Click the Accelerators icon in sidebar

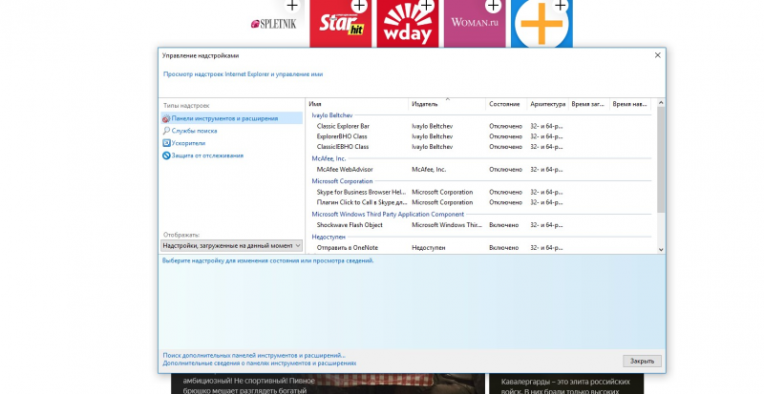coord(166,143)
